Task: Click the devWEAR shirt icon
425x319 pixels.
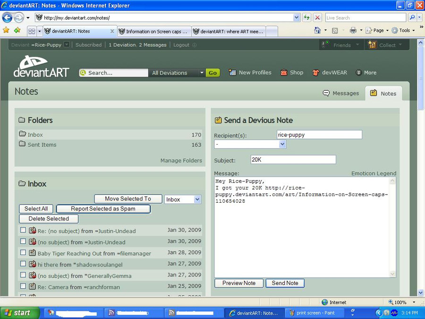Action: (x=315, y=72)
